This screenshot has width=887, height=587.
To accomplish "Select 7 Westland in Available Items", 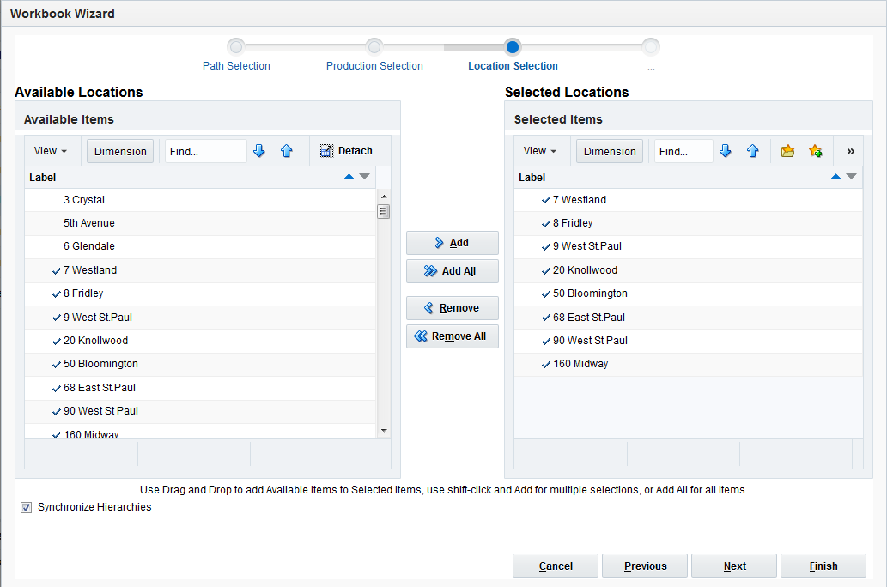I will click(x=200, y=270).
